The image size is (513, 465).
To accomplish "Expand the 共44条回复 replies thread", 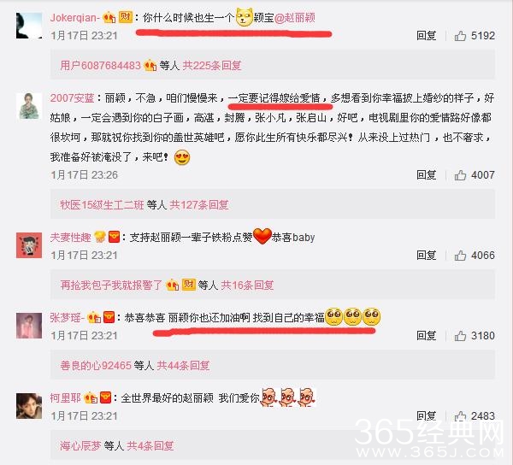I will [x=183, y=365].
